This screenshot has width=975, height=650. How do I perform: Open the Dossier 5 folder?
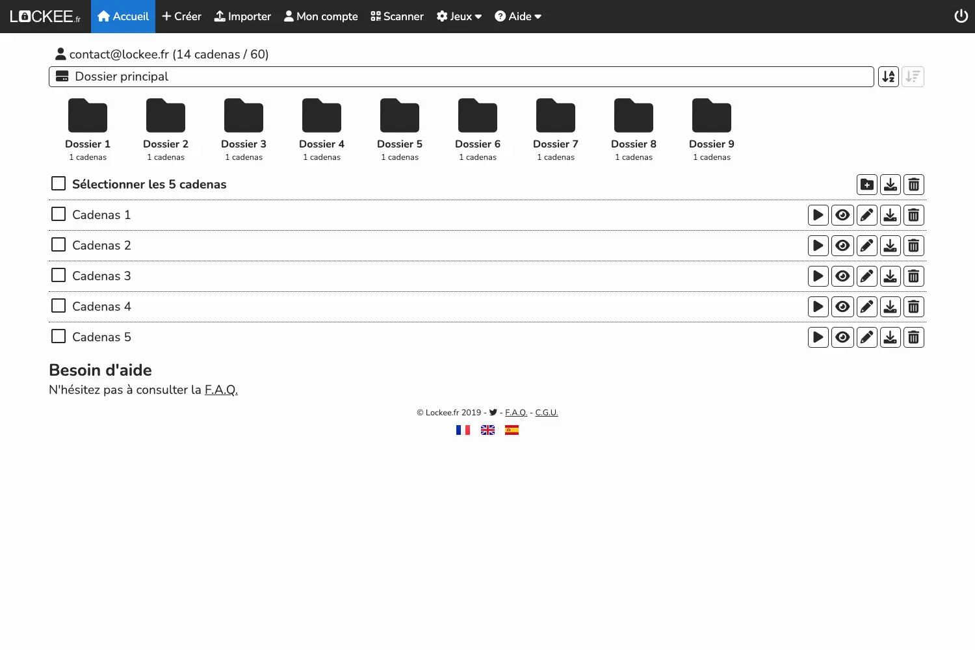(x=400, y=129)
